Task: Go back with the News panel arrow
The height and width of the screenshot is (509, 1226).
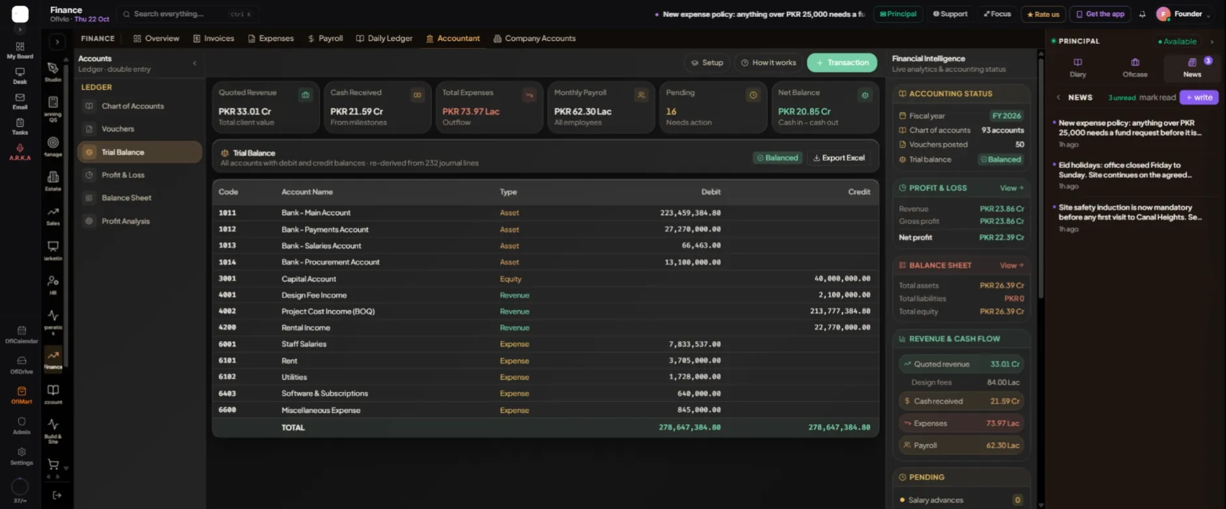Action: [x=1058, y=98]
